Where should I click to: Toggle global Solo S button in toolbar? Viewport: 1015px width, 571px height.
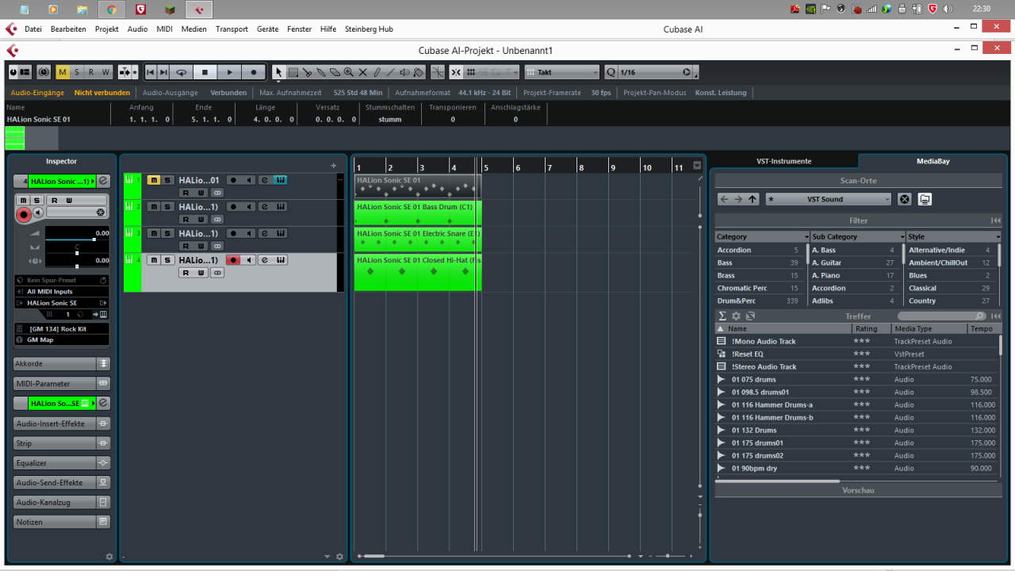[x=77, y=72]
